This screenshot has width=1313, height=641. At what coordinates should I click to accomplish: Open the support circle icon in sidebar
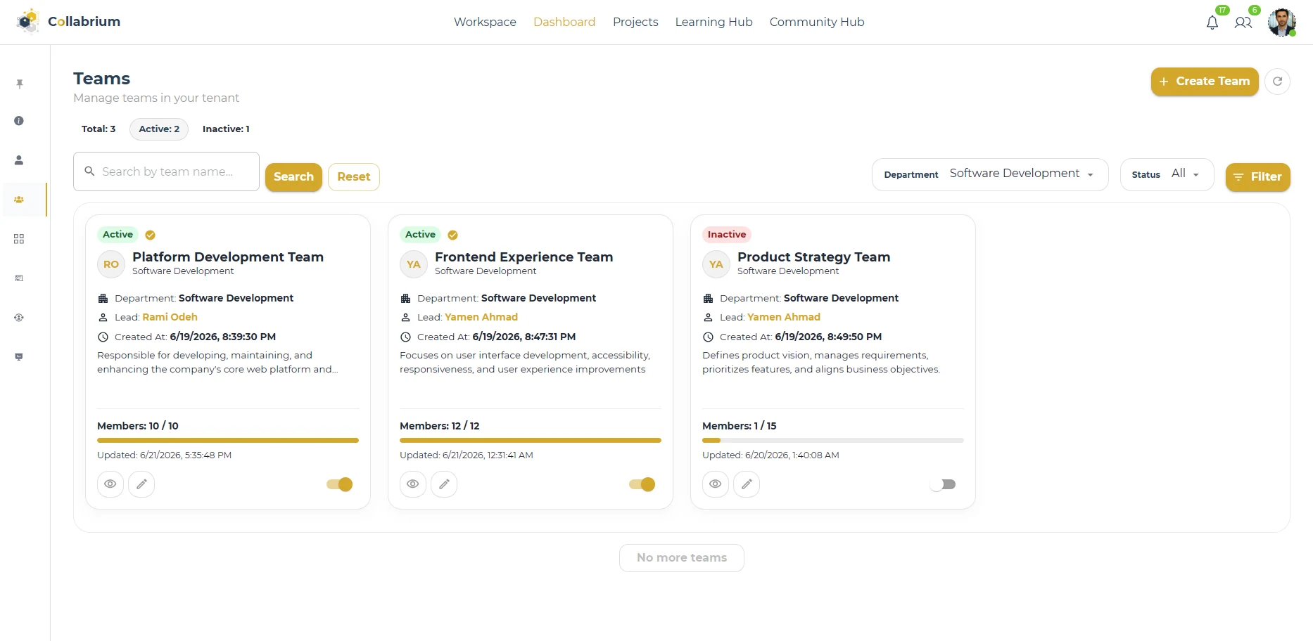pos(19,318)
